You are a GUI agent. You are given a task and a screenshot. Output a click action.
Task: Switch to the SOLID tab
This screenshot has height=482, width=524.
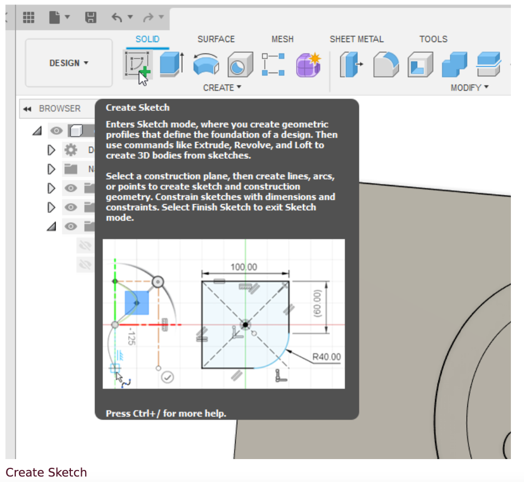coord(147,39)
